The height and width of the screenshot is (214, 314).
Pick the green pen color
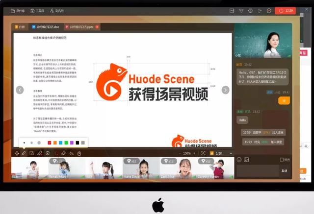coord(66,143)
